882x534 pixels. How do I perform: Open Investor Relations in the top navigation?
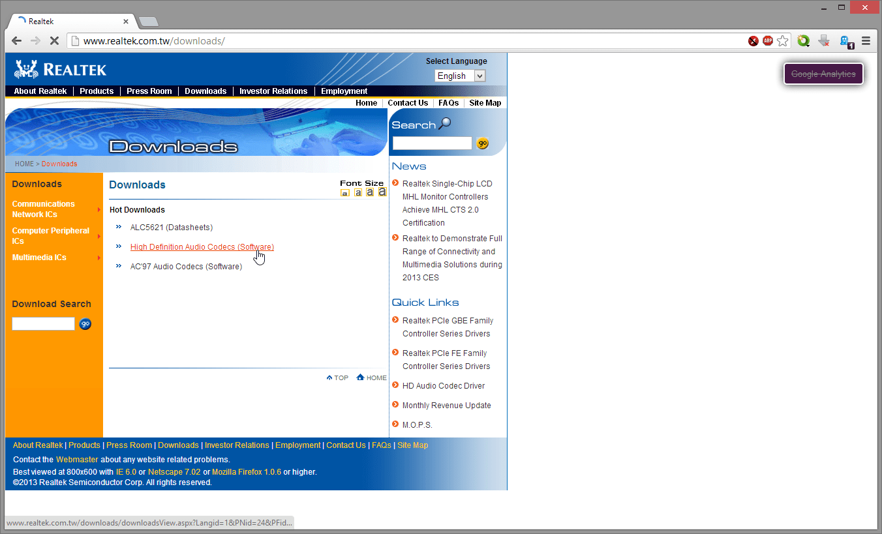point(273,91)
